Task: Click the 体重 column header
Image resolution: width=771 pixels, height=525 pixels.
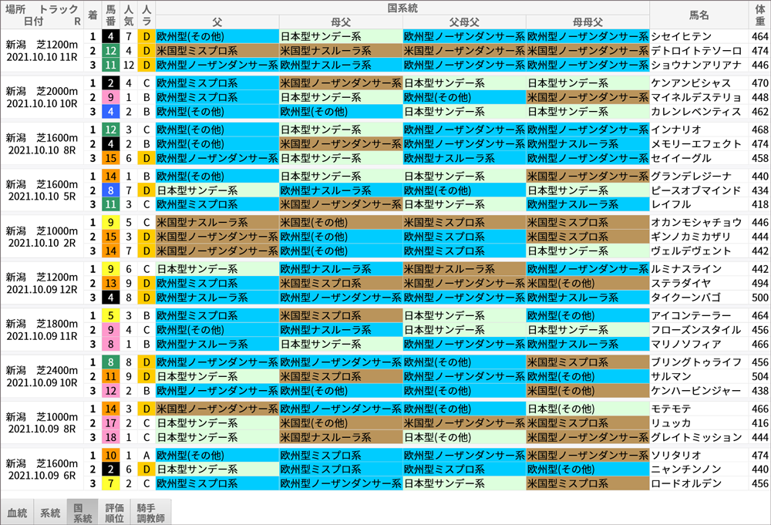Action: pyautogui.click(x=759, y=15)
